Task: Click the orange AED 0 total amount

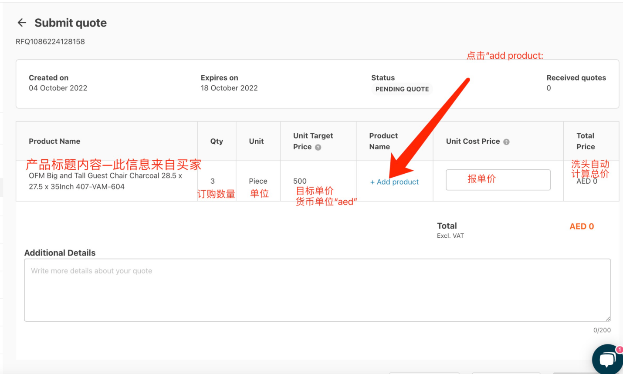Action: [x=582, y=226]
